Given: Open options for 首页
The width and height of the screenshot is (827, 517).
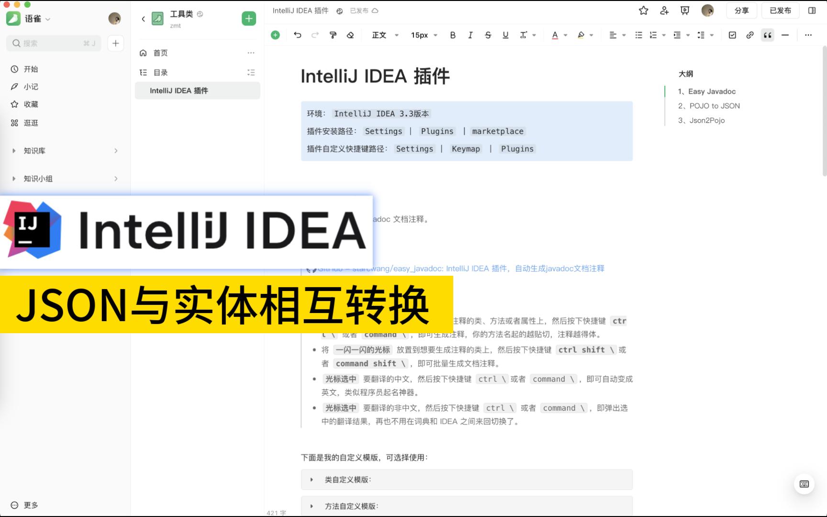Looking at the screenshot, I should click(251, 53).
